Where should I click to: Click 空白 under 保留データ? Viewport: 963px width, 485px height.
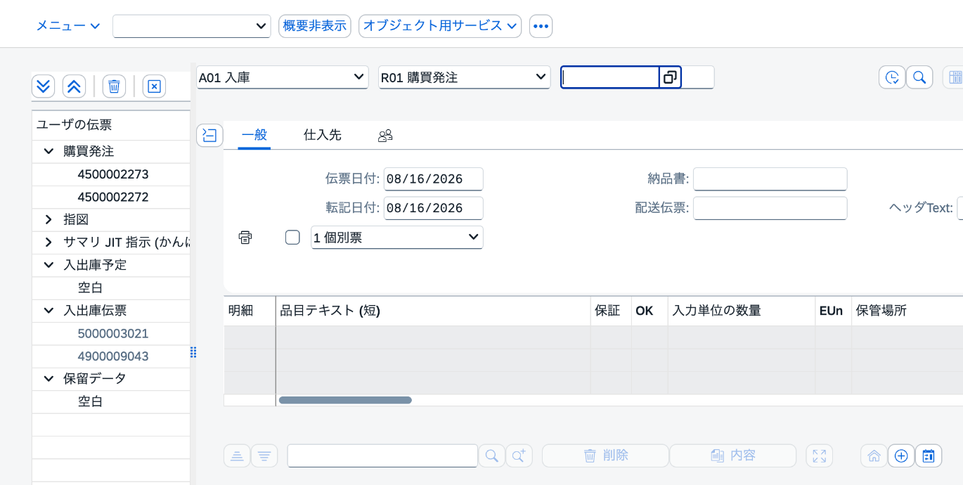(91, 401)
